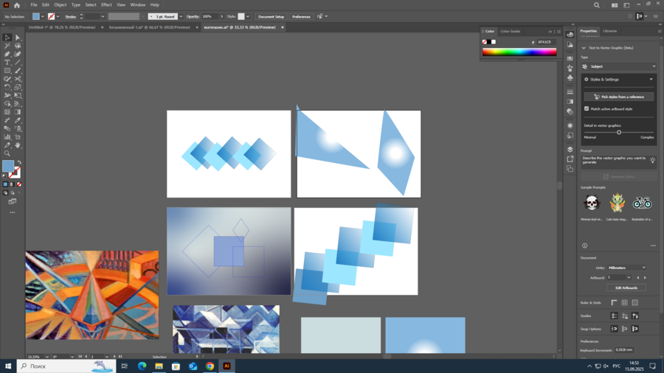Image resolution: width=664 pixels, height=373 pixels.
Task: Open Google Chrome from the taskbar
Action: pyautogui.click(x=210, y=366)
